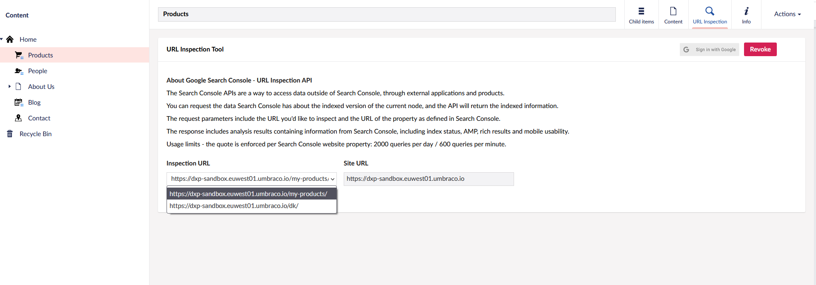Collapse the Home tree node
Viewport: 816px width, 285px height.
click(x=2, y=39)
